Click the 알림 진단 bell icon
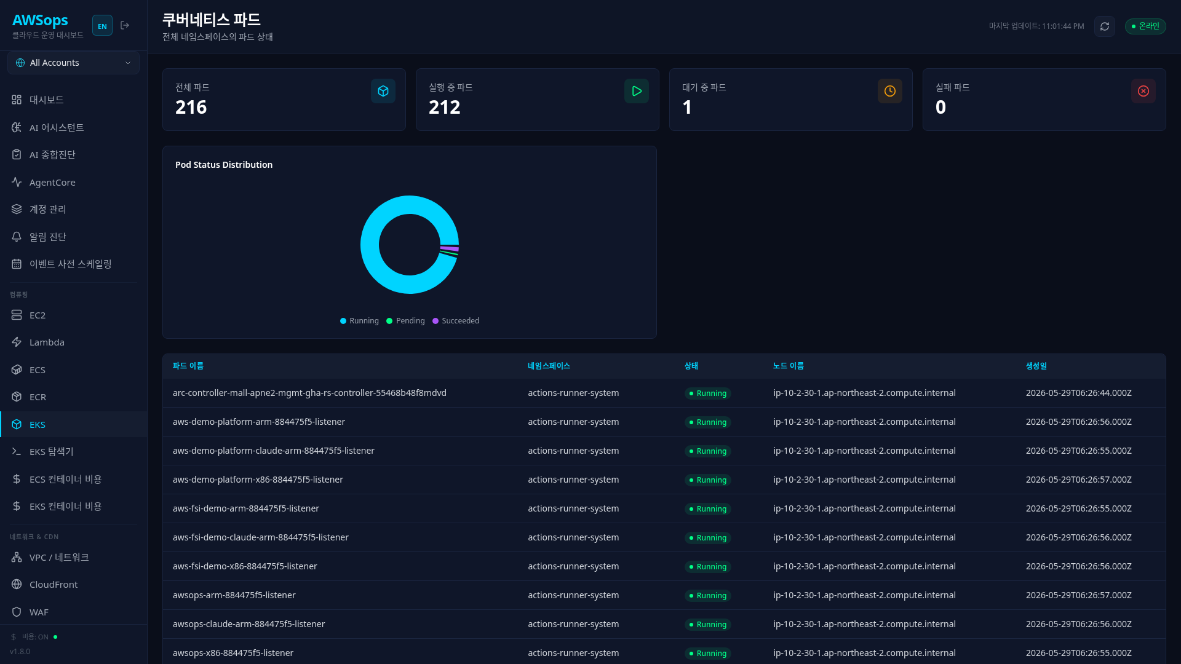Image resolution: width=1181 pixels, height=664 pixels. 17,237
